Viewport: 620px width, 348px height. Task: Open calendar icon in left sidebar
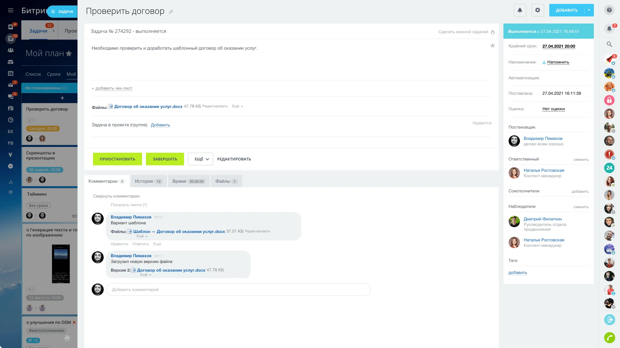coord(11,73)
